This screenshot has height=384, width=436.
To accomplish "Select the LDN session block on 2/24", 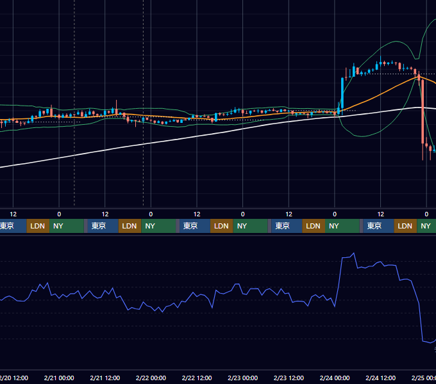I will click(405, 226).
